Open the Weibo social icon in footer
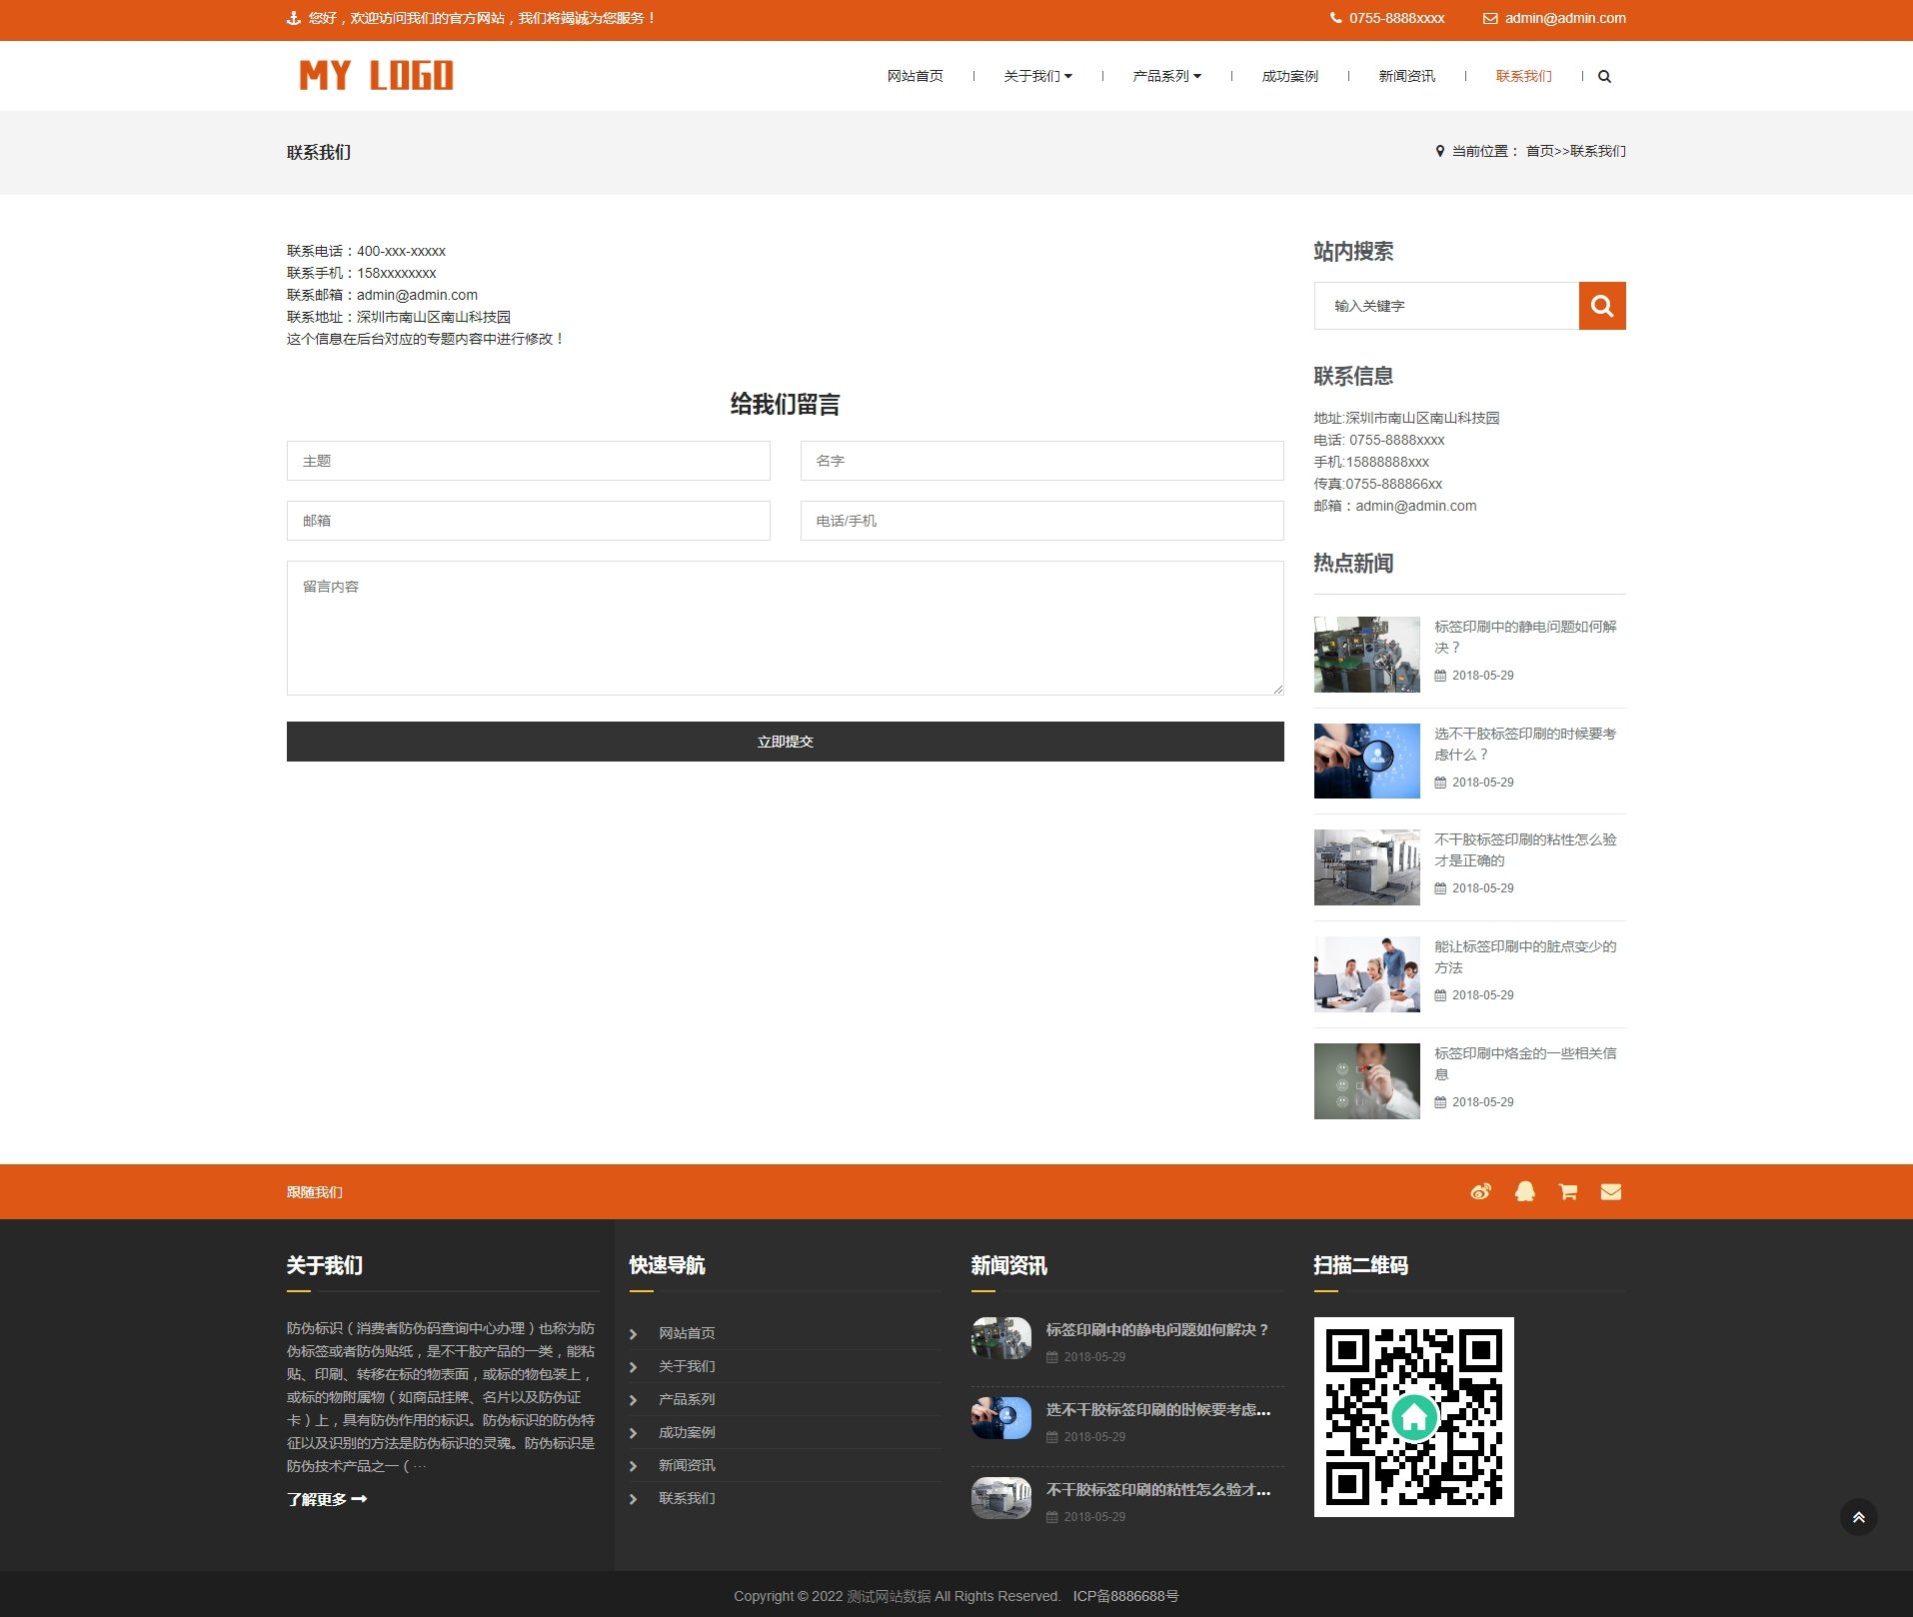 coord(1480,1191)
